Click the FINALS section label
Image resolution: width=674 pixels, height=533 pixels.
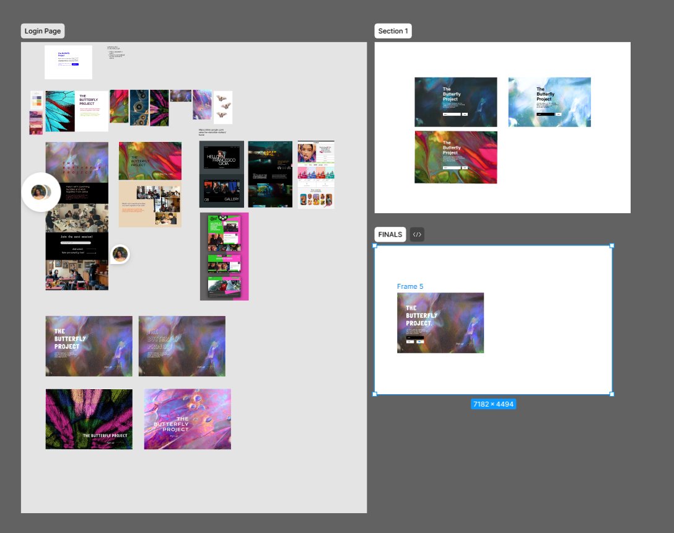coord(390,234)
